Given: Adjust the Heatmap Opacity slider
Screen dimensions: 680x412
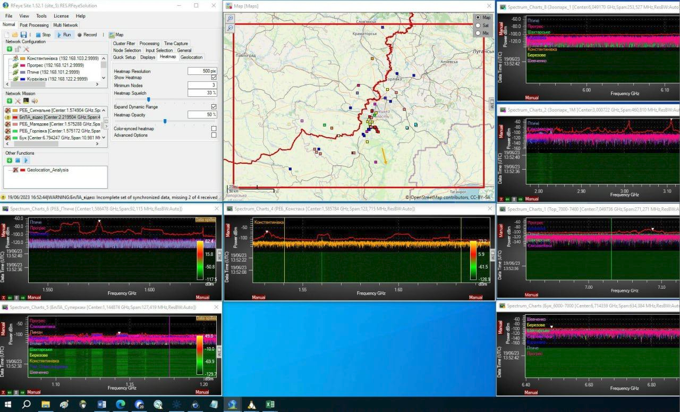Looking at the screenshot, I should (x=165, y=121).
